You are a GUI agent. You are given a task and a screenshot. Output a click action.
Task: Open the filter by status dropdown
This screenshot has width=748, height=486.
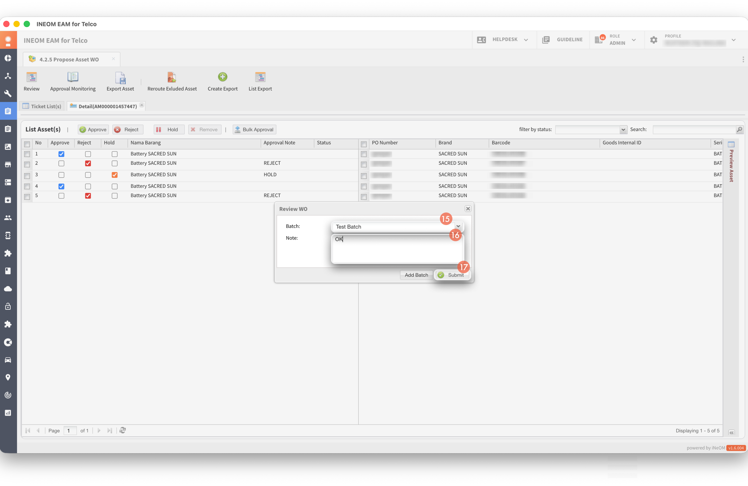point(623,129)
